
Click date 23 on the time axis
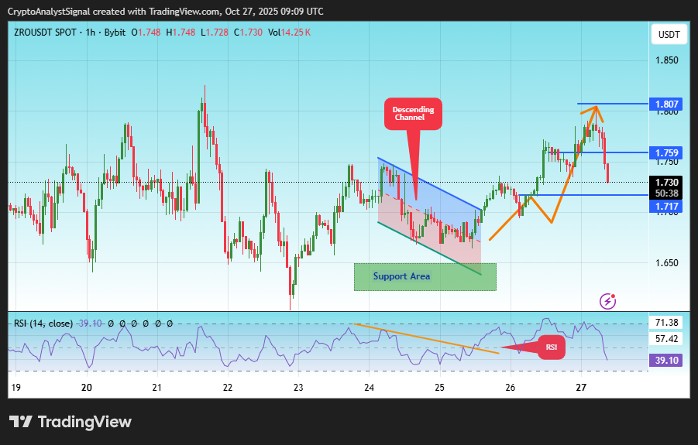298,388
